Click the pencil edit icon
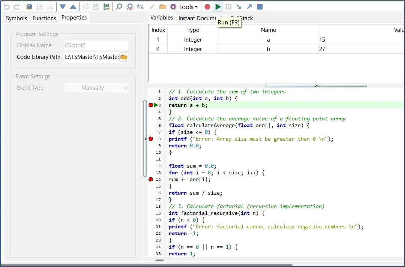 152,7
